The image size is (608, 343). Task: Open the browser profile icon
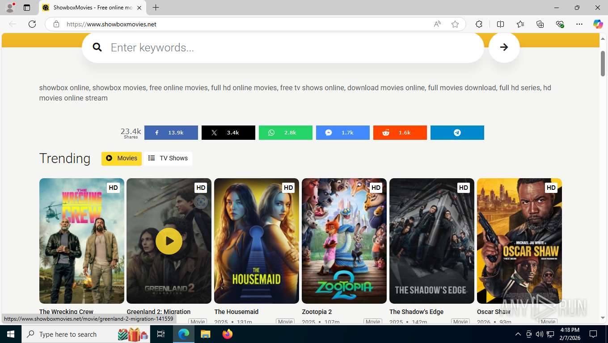point(10,8)
